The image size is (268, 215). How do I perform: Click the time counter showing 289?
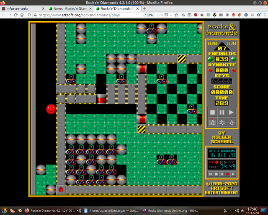(x=222, y=103)
